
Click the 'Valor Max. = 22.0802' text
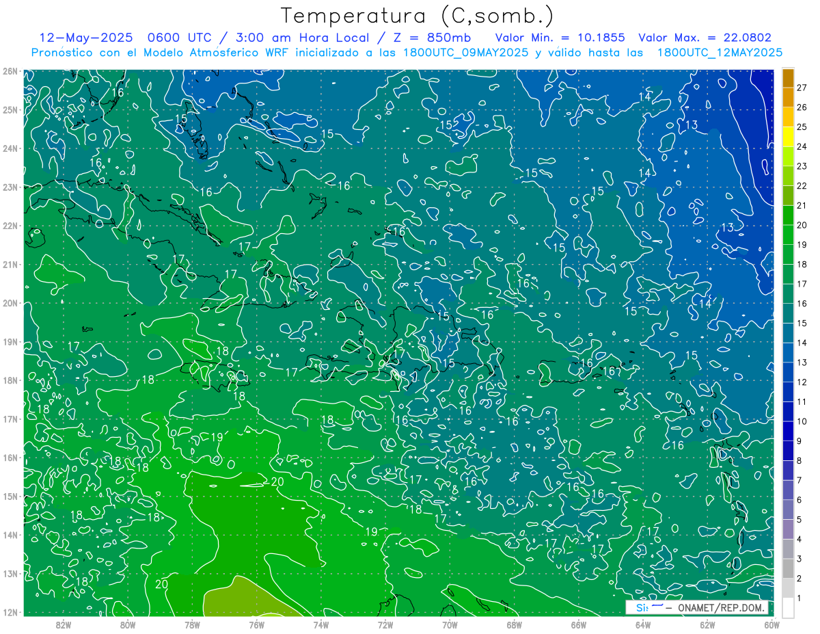pyautogui.click(x=705, y=38)
